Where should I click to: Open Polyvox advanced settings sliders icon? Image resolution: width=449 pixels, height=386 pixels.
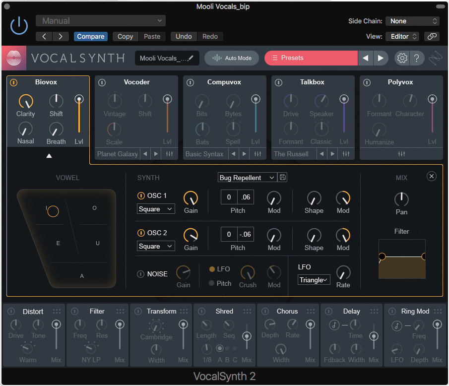[x=401, y=154]
